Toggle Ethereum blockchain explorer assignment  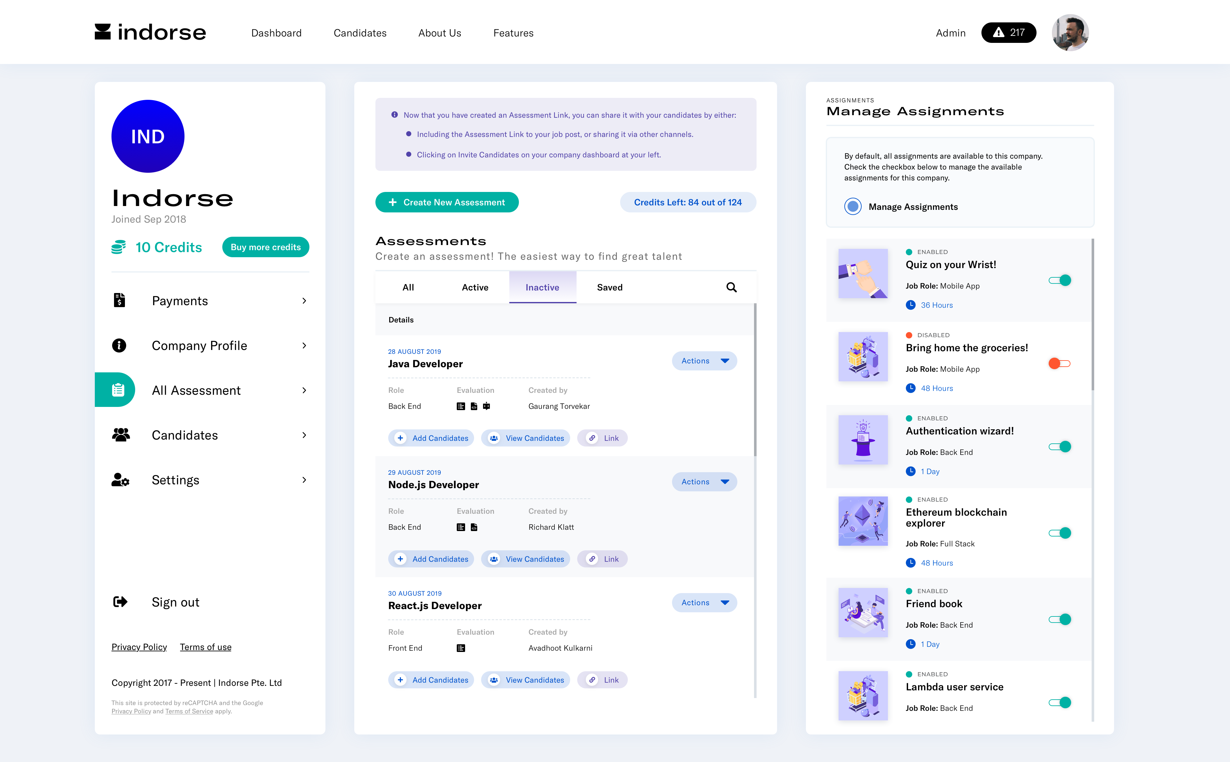(x=1060, y=533)
